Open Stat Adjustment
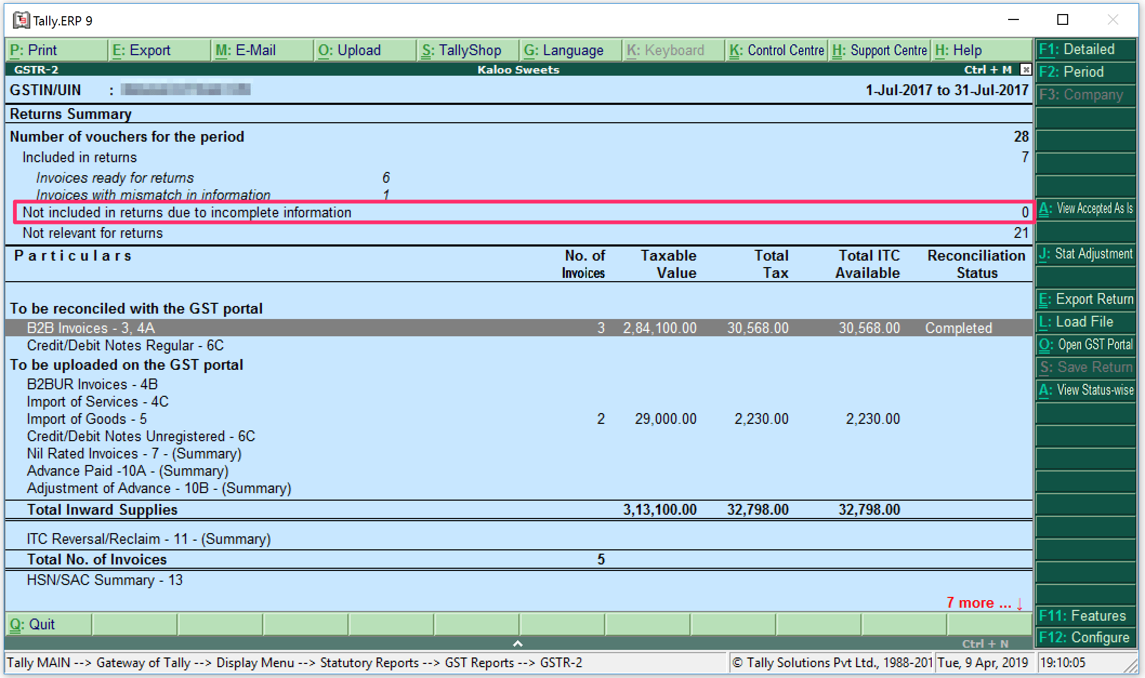Viewport: 1145px width, 678px height. (1085, 254)
